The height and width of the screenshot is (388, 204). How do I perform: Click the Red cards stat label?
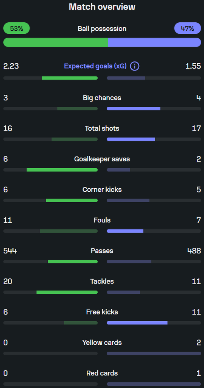click(102, 373)
